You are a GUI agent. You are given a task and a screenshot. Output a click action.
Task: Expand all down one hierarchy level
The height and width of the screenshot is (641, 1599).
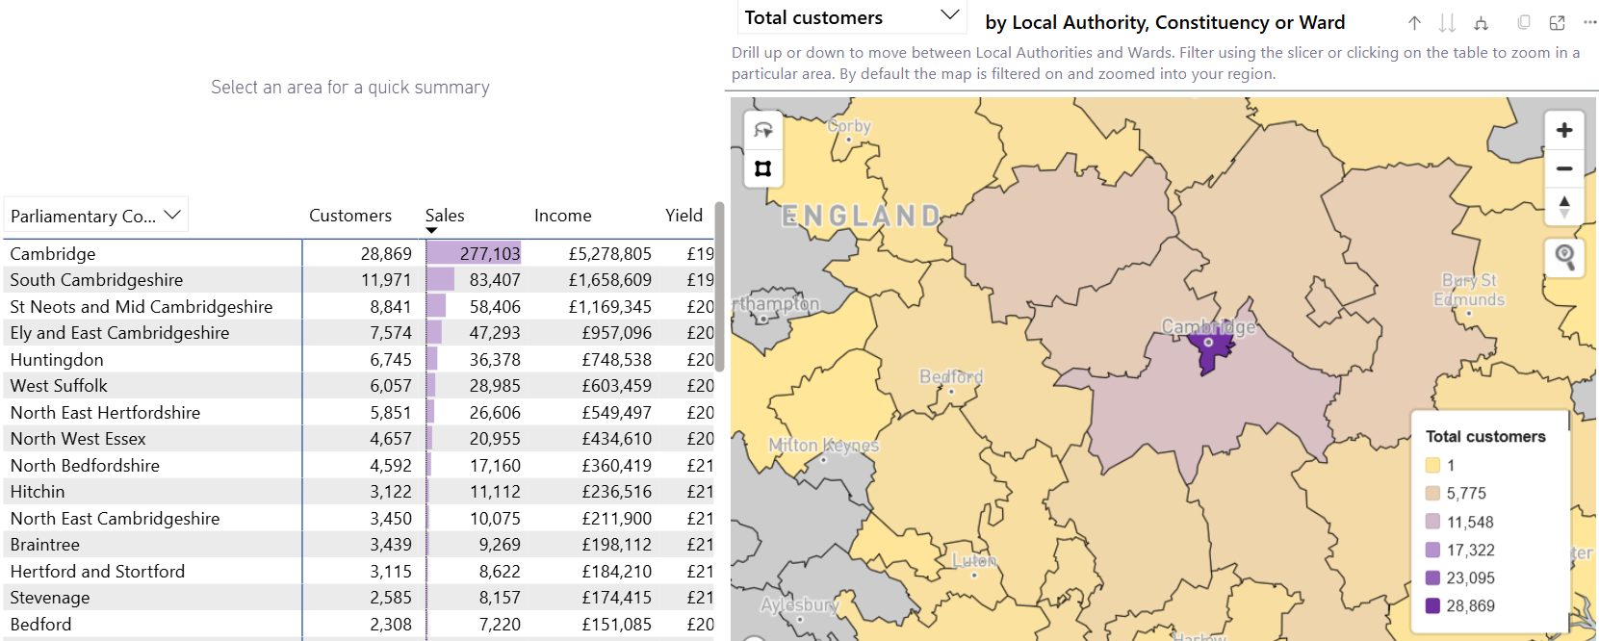point(1481,23)
